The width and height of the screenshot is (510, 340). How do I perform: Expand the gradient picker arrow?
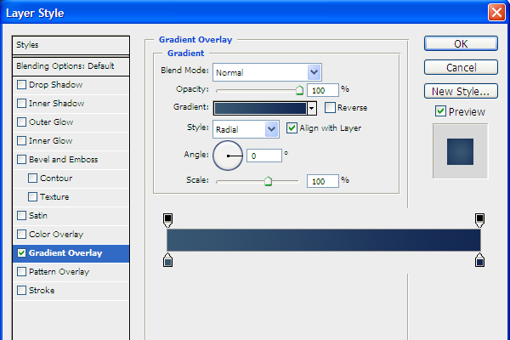[312, 108]
